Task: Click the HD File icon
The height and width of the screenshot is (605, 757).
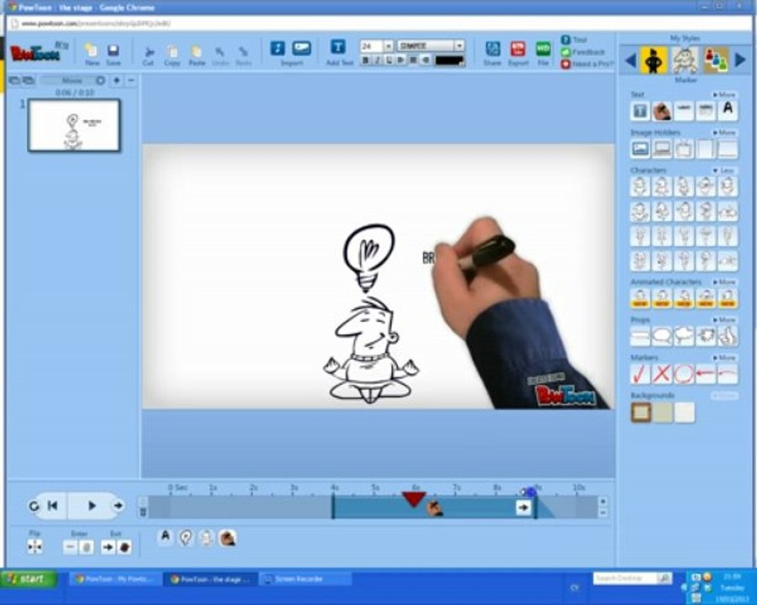Action: tap(543, 50)
